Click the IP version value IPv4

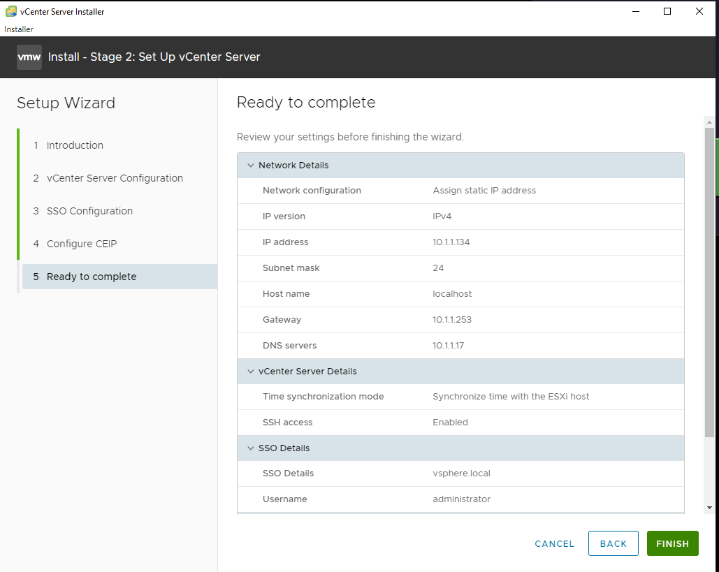(442, 217)
